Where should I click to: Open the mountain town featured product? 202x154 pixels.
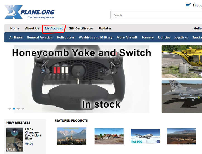coord(72,136)
